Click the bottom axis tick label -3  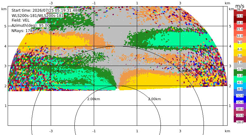pyautogui.click(x=51, y=131)
